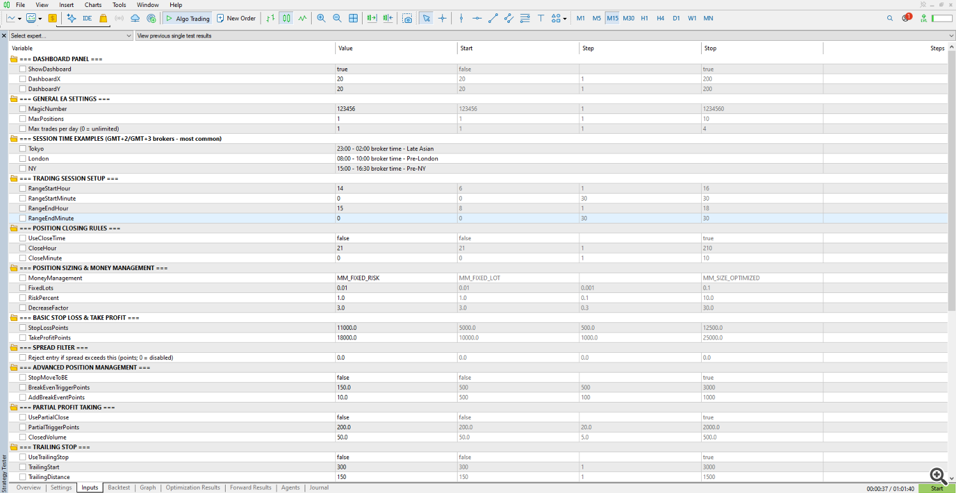Open the Select expert dropdown
956x493 pixels.
click(x=71, y=36)
